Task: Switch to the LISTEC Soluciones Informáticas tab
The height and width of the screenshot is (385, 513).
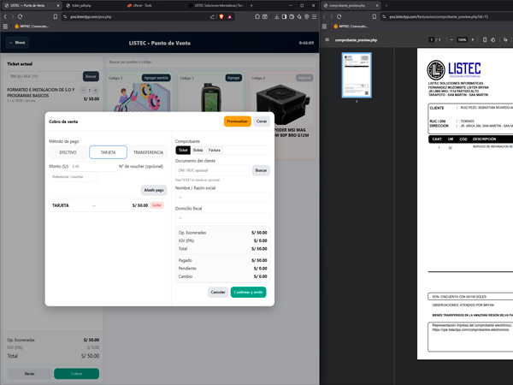Action: coord(216,6)
